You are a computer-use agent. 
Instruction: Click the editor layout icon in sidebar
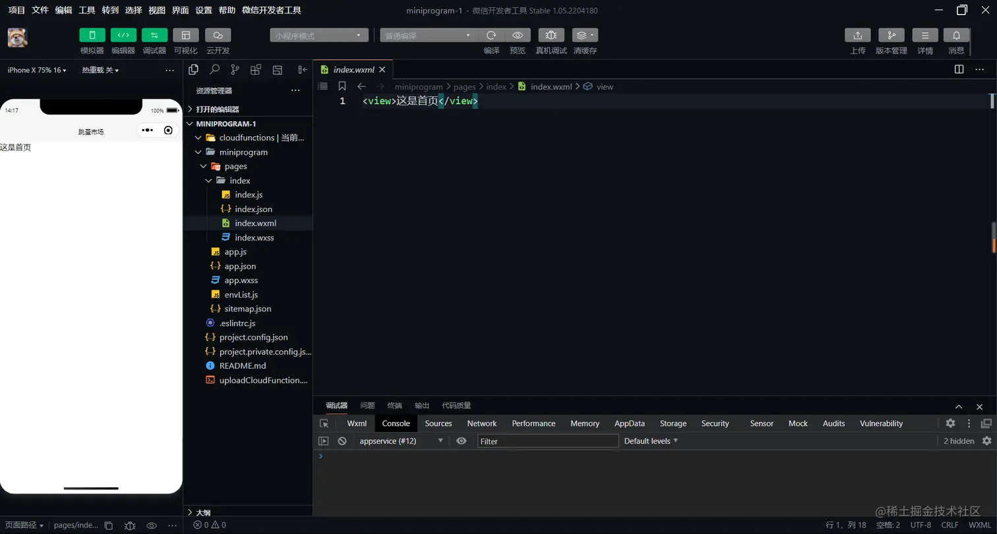click(x=278, y=69)
